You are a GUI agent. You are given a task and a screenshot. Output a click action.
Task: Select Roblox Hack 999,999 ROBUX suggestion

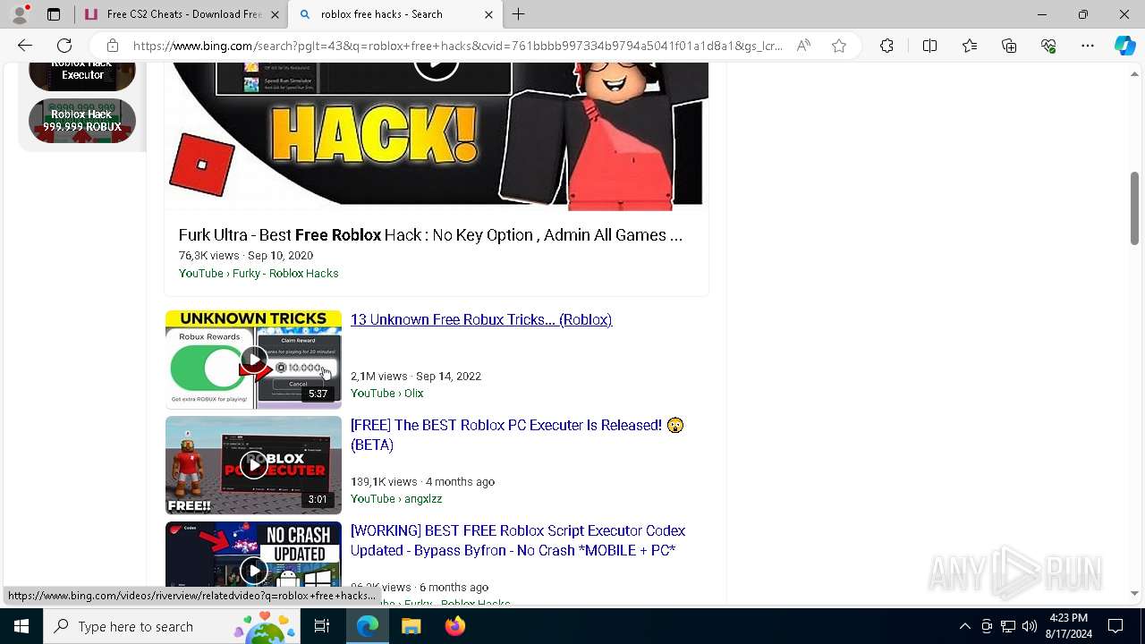[82, 121]
